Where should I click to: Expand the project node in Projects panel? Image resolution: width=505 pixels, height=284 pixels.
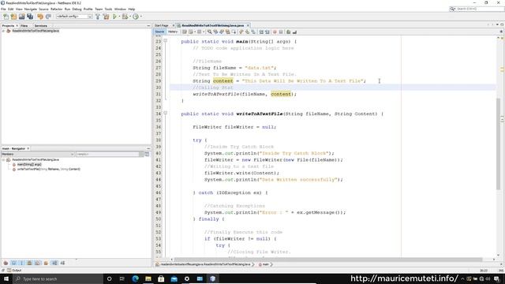pyautogui.click(x=3, y=31)
